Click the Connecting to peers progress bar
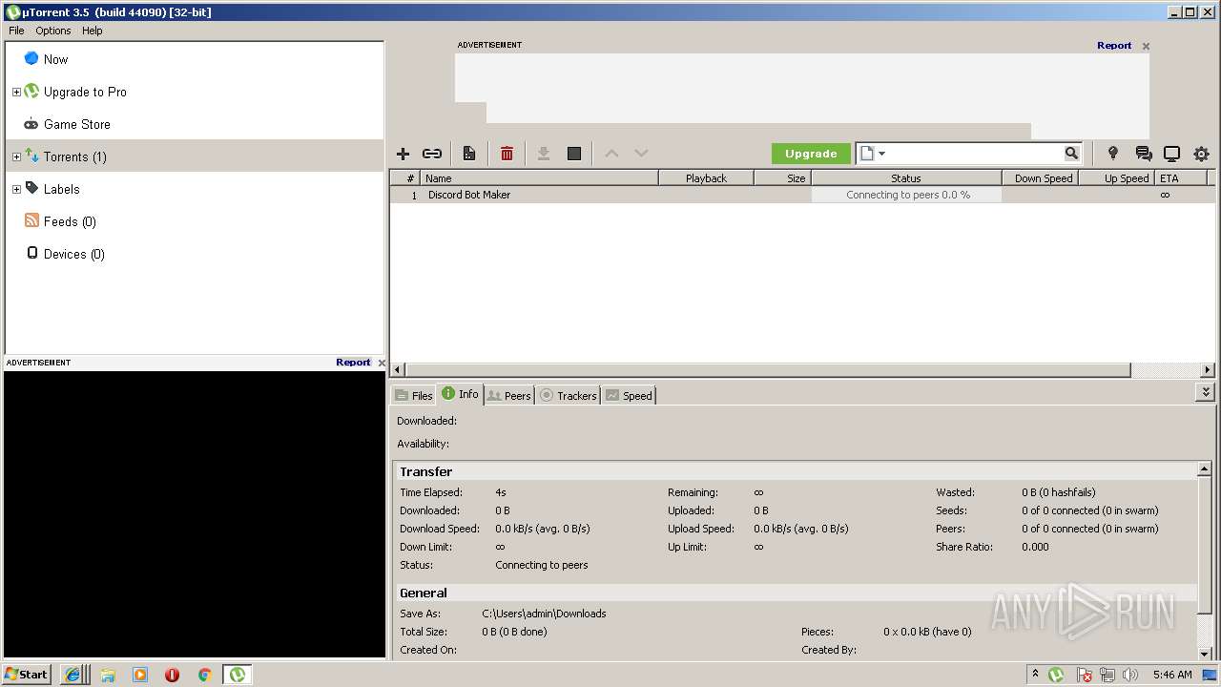The width and height of the screenshot is (1221, 687). [906, 195]
